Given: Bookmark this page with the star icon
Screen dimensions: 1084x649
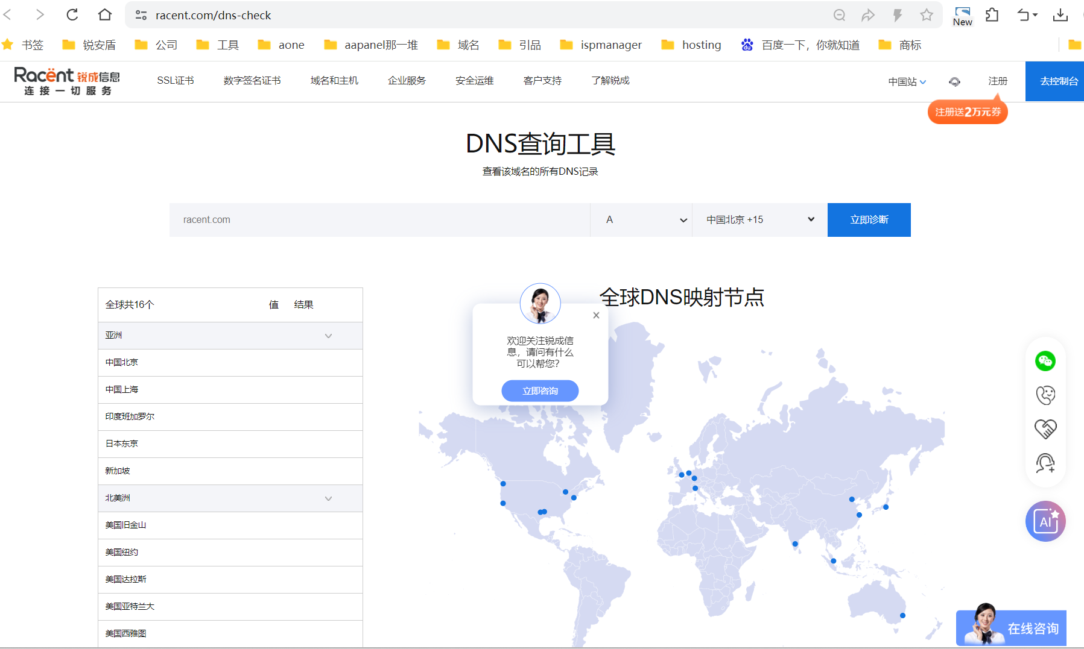Looking at the screenshot, I should [x=927, y=15].
